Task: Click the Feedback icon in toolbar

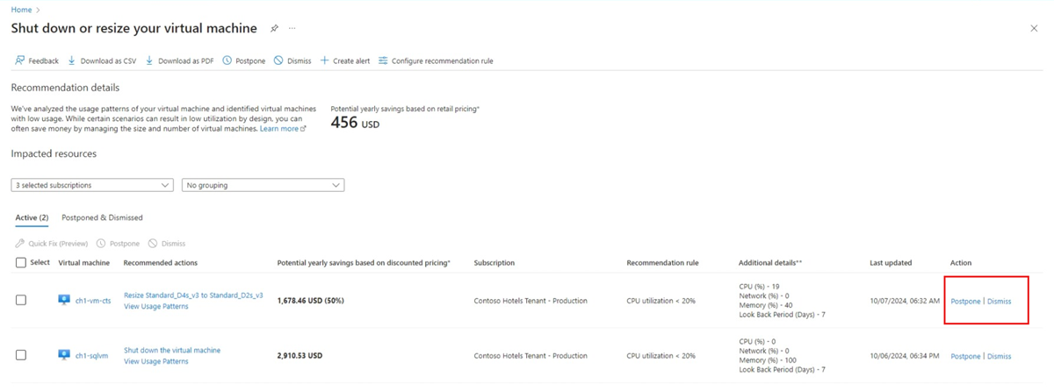Action: click(19, 60)
